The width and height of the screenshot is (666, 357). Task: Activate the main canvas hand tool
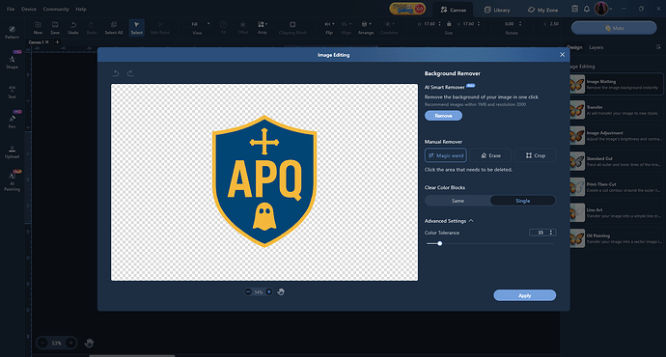(x=89, y=343)
